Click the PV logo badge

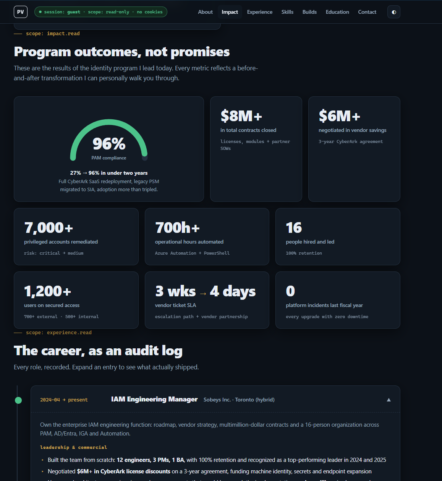[21, 12]
